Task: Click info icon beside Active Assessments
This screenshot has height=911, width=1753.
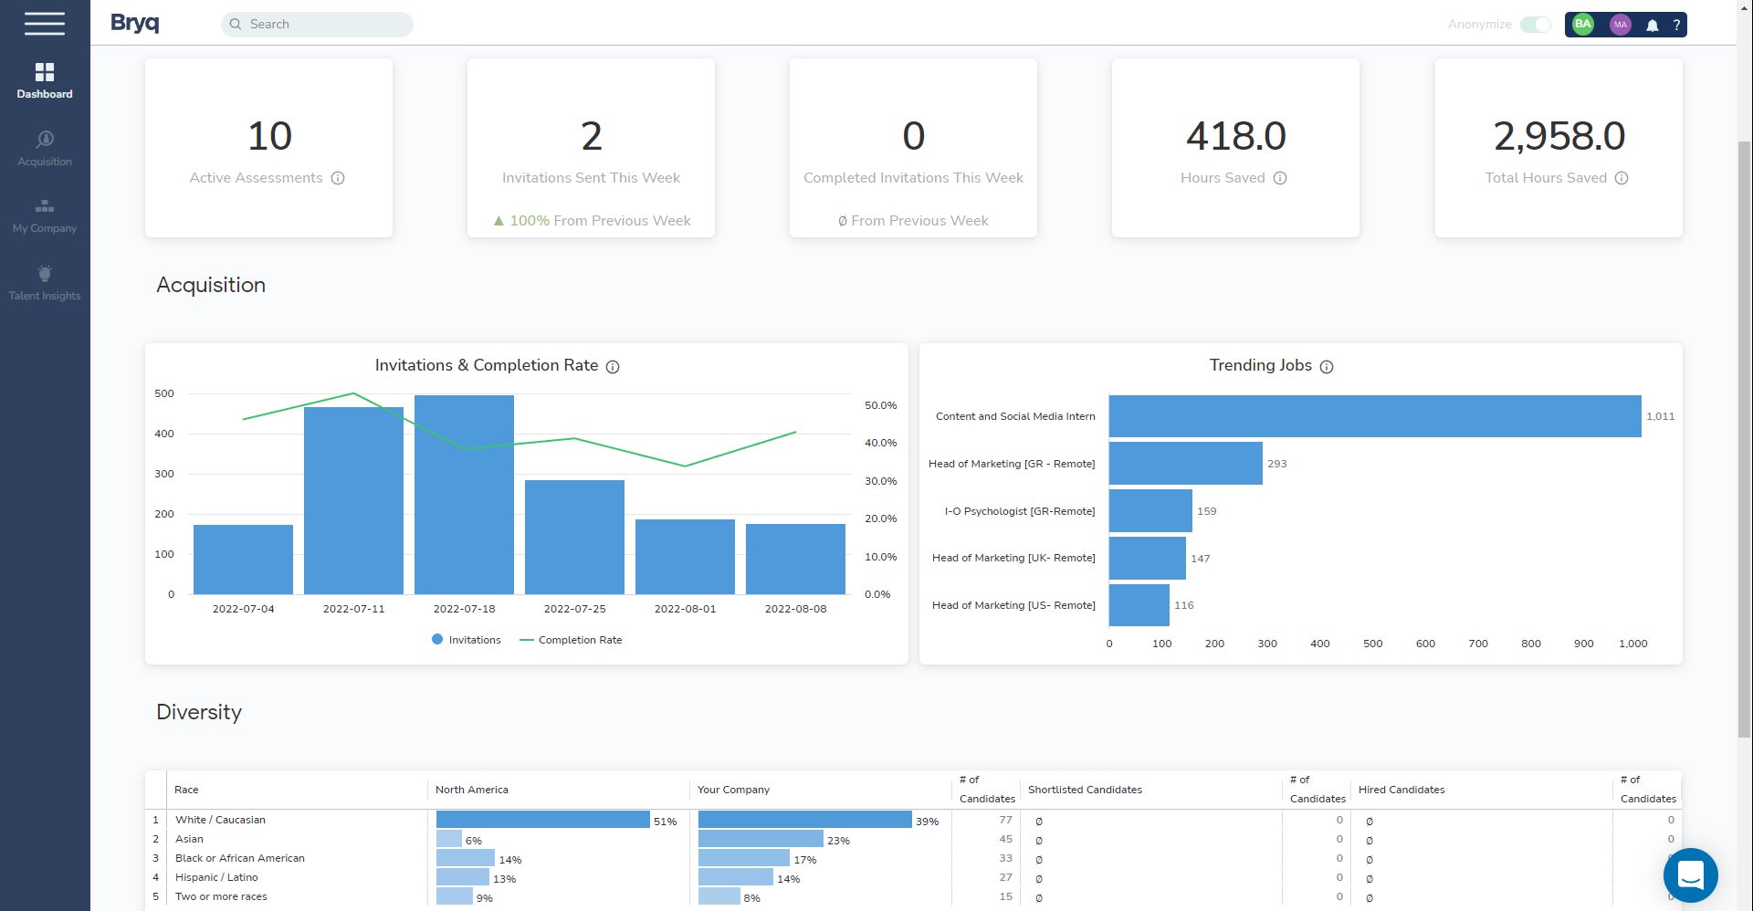Action: [x=338, y=178]
